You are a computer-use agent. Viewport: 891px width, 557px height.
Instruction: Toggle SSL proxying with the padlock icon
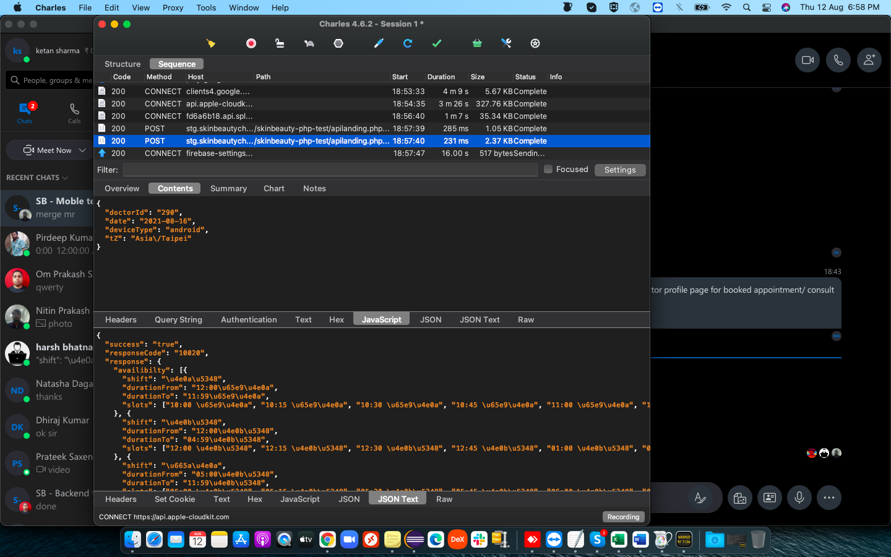[x=280, y=43]
